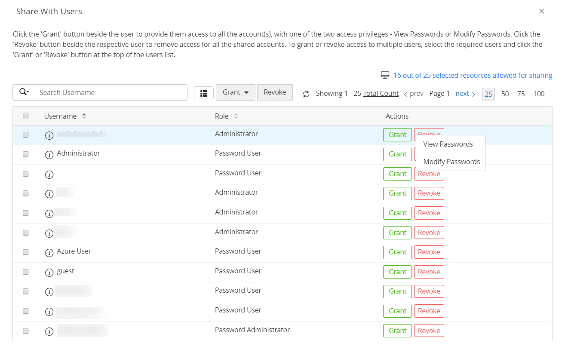
Task: Click Revoke for the guest user
Action: coord(429,272)
